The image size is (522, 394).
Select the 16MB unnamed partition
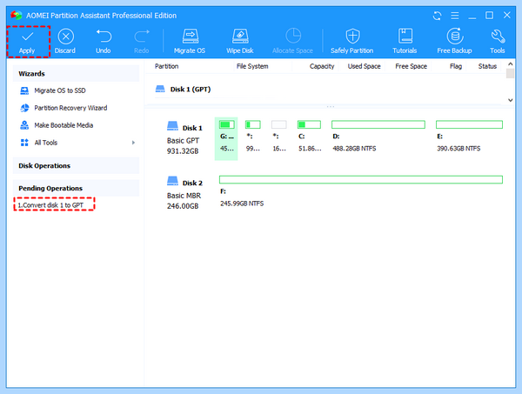point(279,137)
